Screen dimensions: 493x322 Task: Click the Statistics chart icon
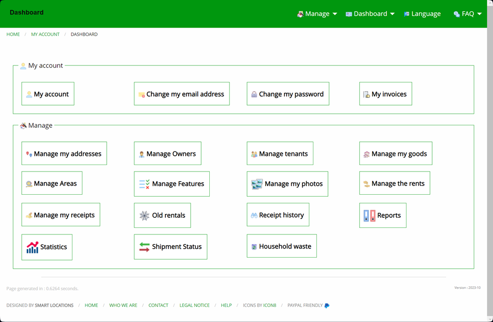pyautogui.click(x=32, y=247)
